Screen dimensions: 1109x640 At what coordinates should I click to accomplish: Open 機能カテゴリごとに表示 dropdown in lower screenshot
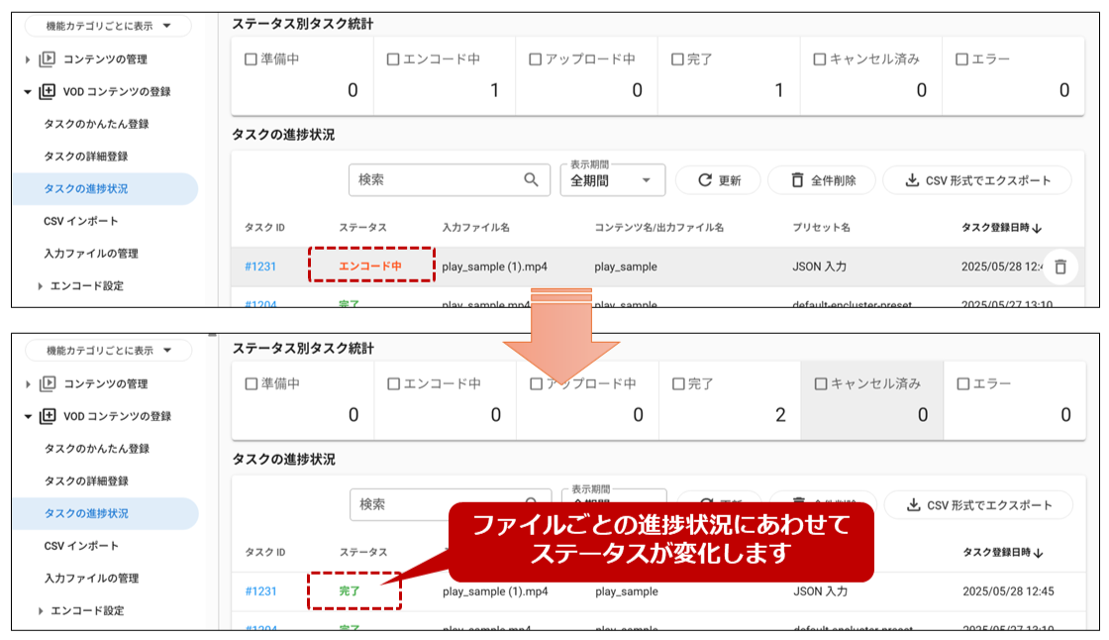[x=108, y=351]
